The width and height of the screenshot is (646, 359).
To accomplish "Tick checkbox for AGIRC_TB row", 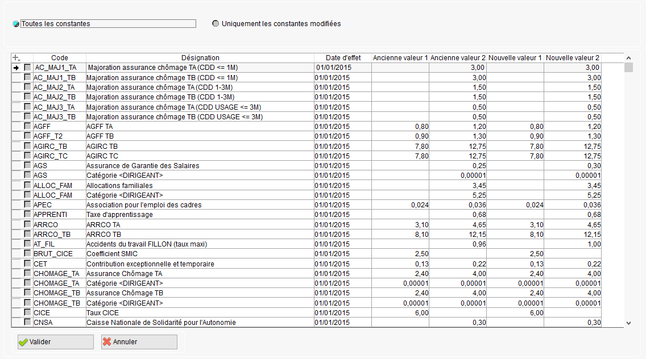I will pyautogui.click(x=27, y=146).
